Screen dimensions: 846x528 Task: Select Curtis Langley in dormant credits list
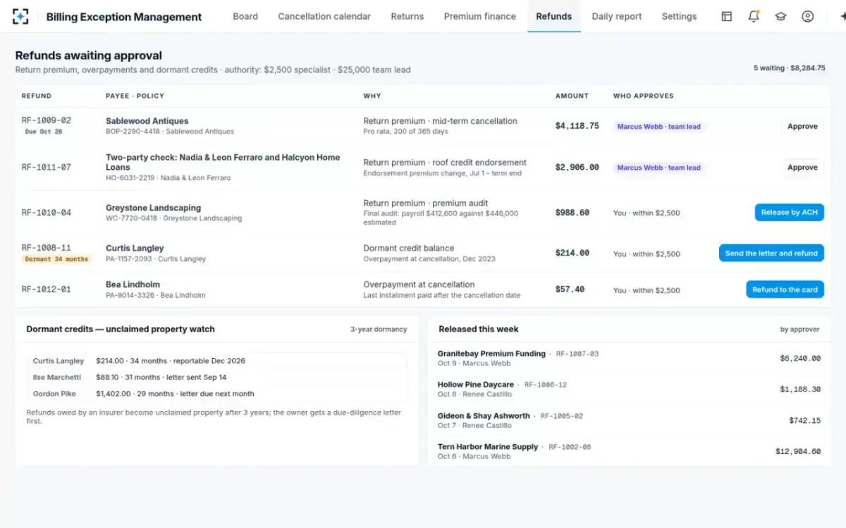coord(217,360)
